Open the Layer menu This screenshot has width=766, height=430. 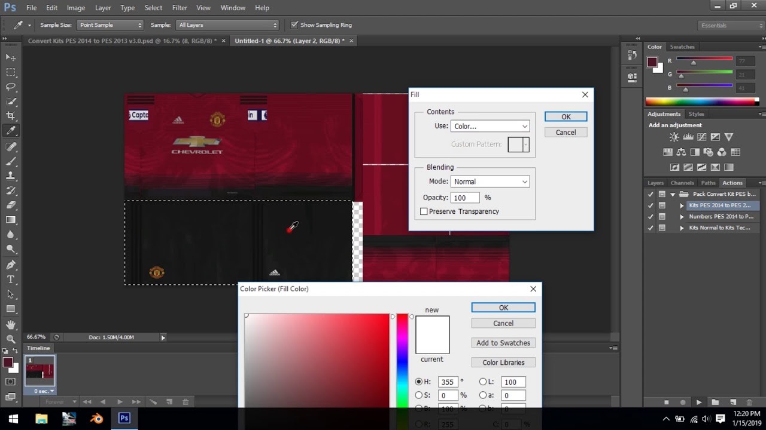[103, 8]
